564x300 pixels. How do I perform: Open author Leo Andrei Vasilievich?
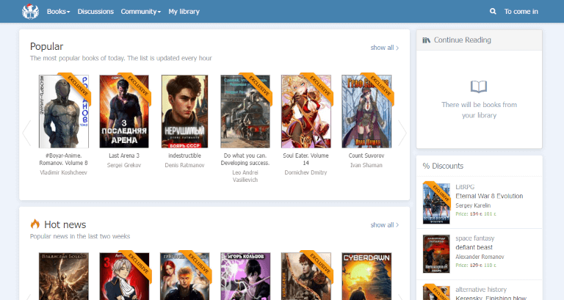coord(245,176)
